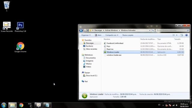Launch Chrome from the taskbar

(21, 105)
